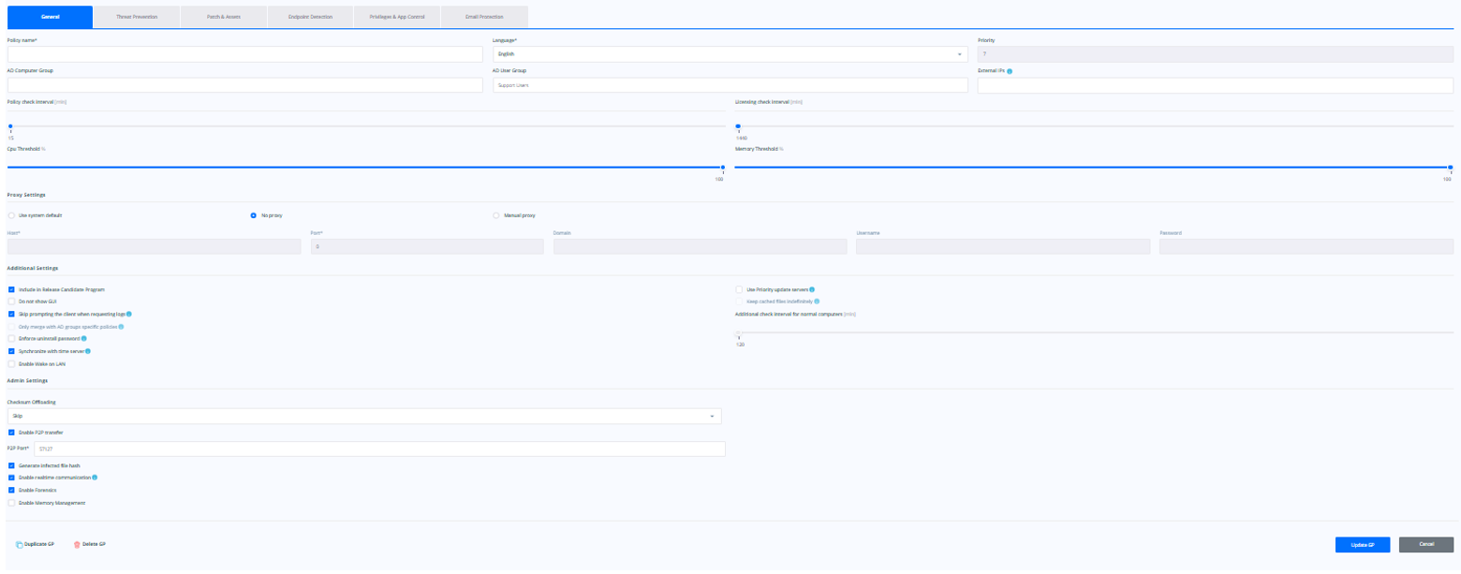Screen dimensions: 1461x574
Task: Open the AD User Group selector
Action: pos(730,85)
